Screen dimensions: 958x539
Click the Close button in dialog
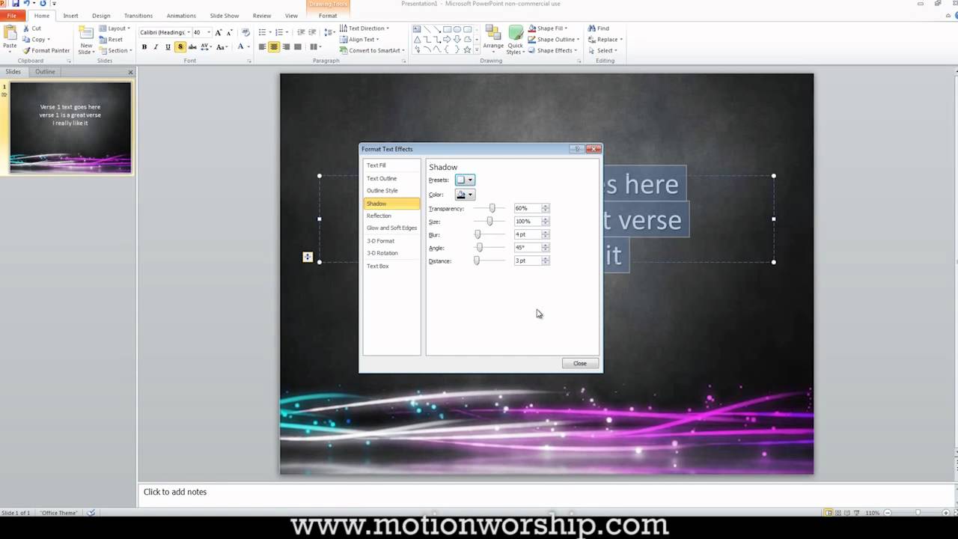[x=580, y=363]
